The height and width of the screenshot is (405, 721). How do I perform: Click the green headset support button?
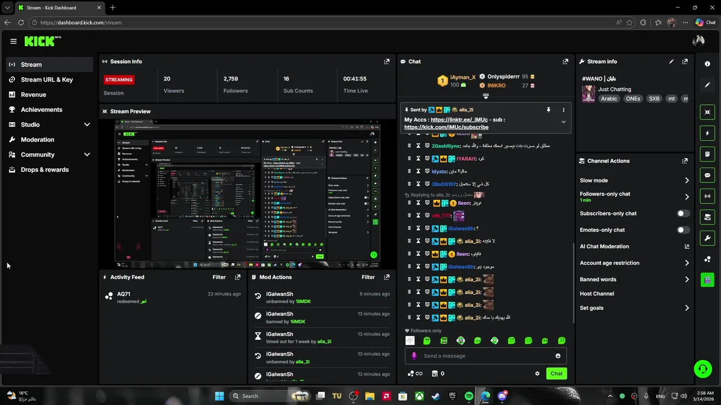coord(702,369)
